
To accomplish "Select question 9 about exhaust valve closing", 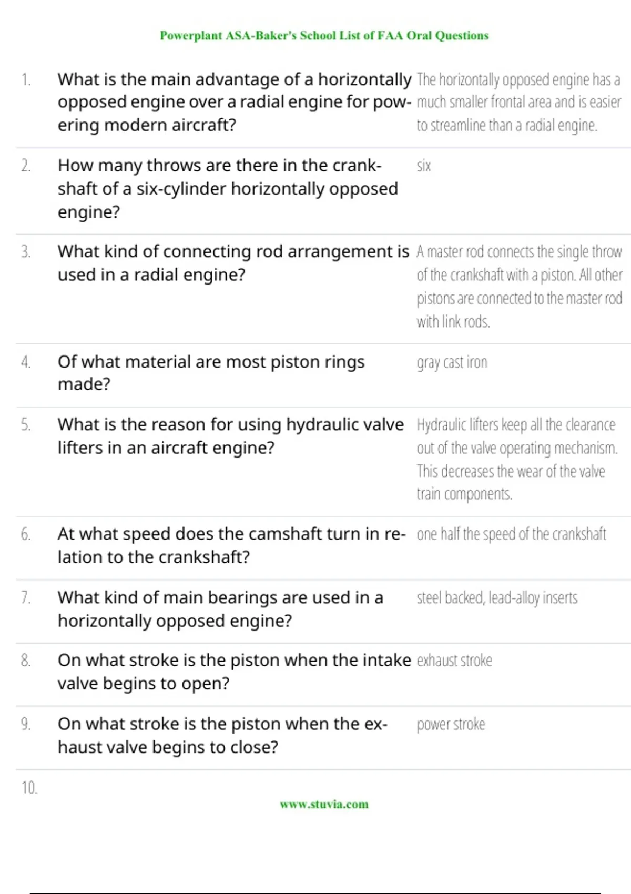I will 222,735.
